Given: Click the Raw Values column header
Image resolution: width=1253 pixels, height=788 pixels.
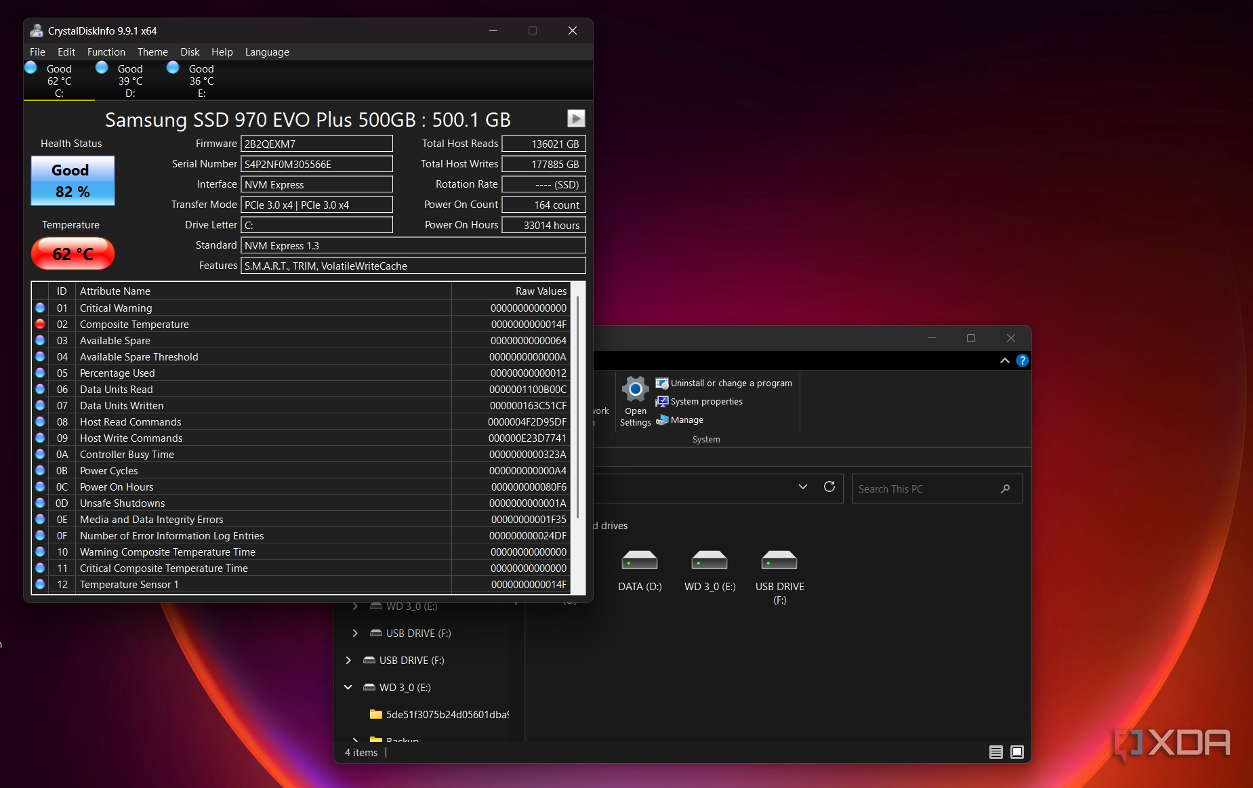Looking at the screenshot, I should point(510,291).
